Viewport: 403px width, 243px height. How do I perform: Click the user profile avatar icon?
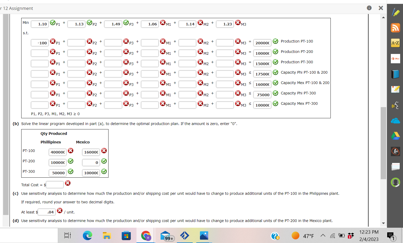point(395,182)
